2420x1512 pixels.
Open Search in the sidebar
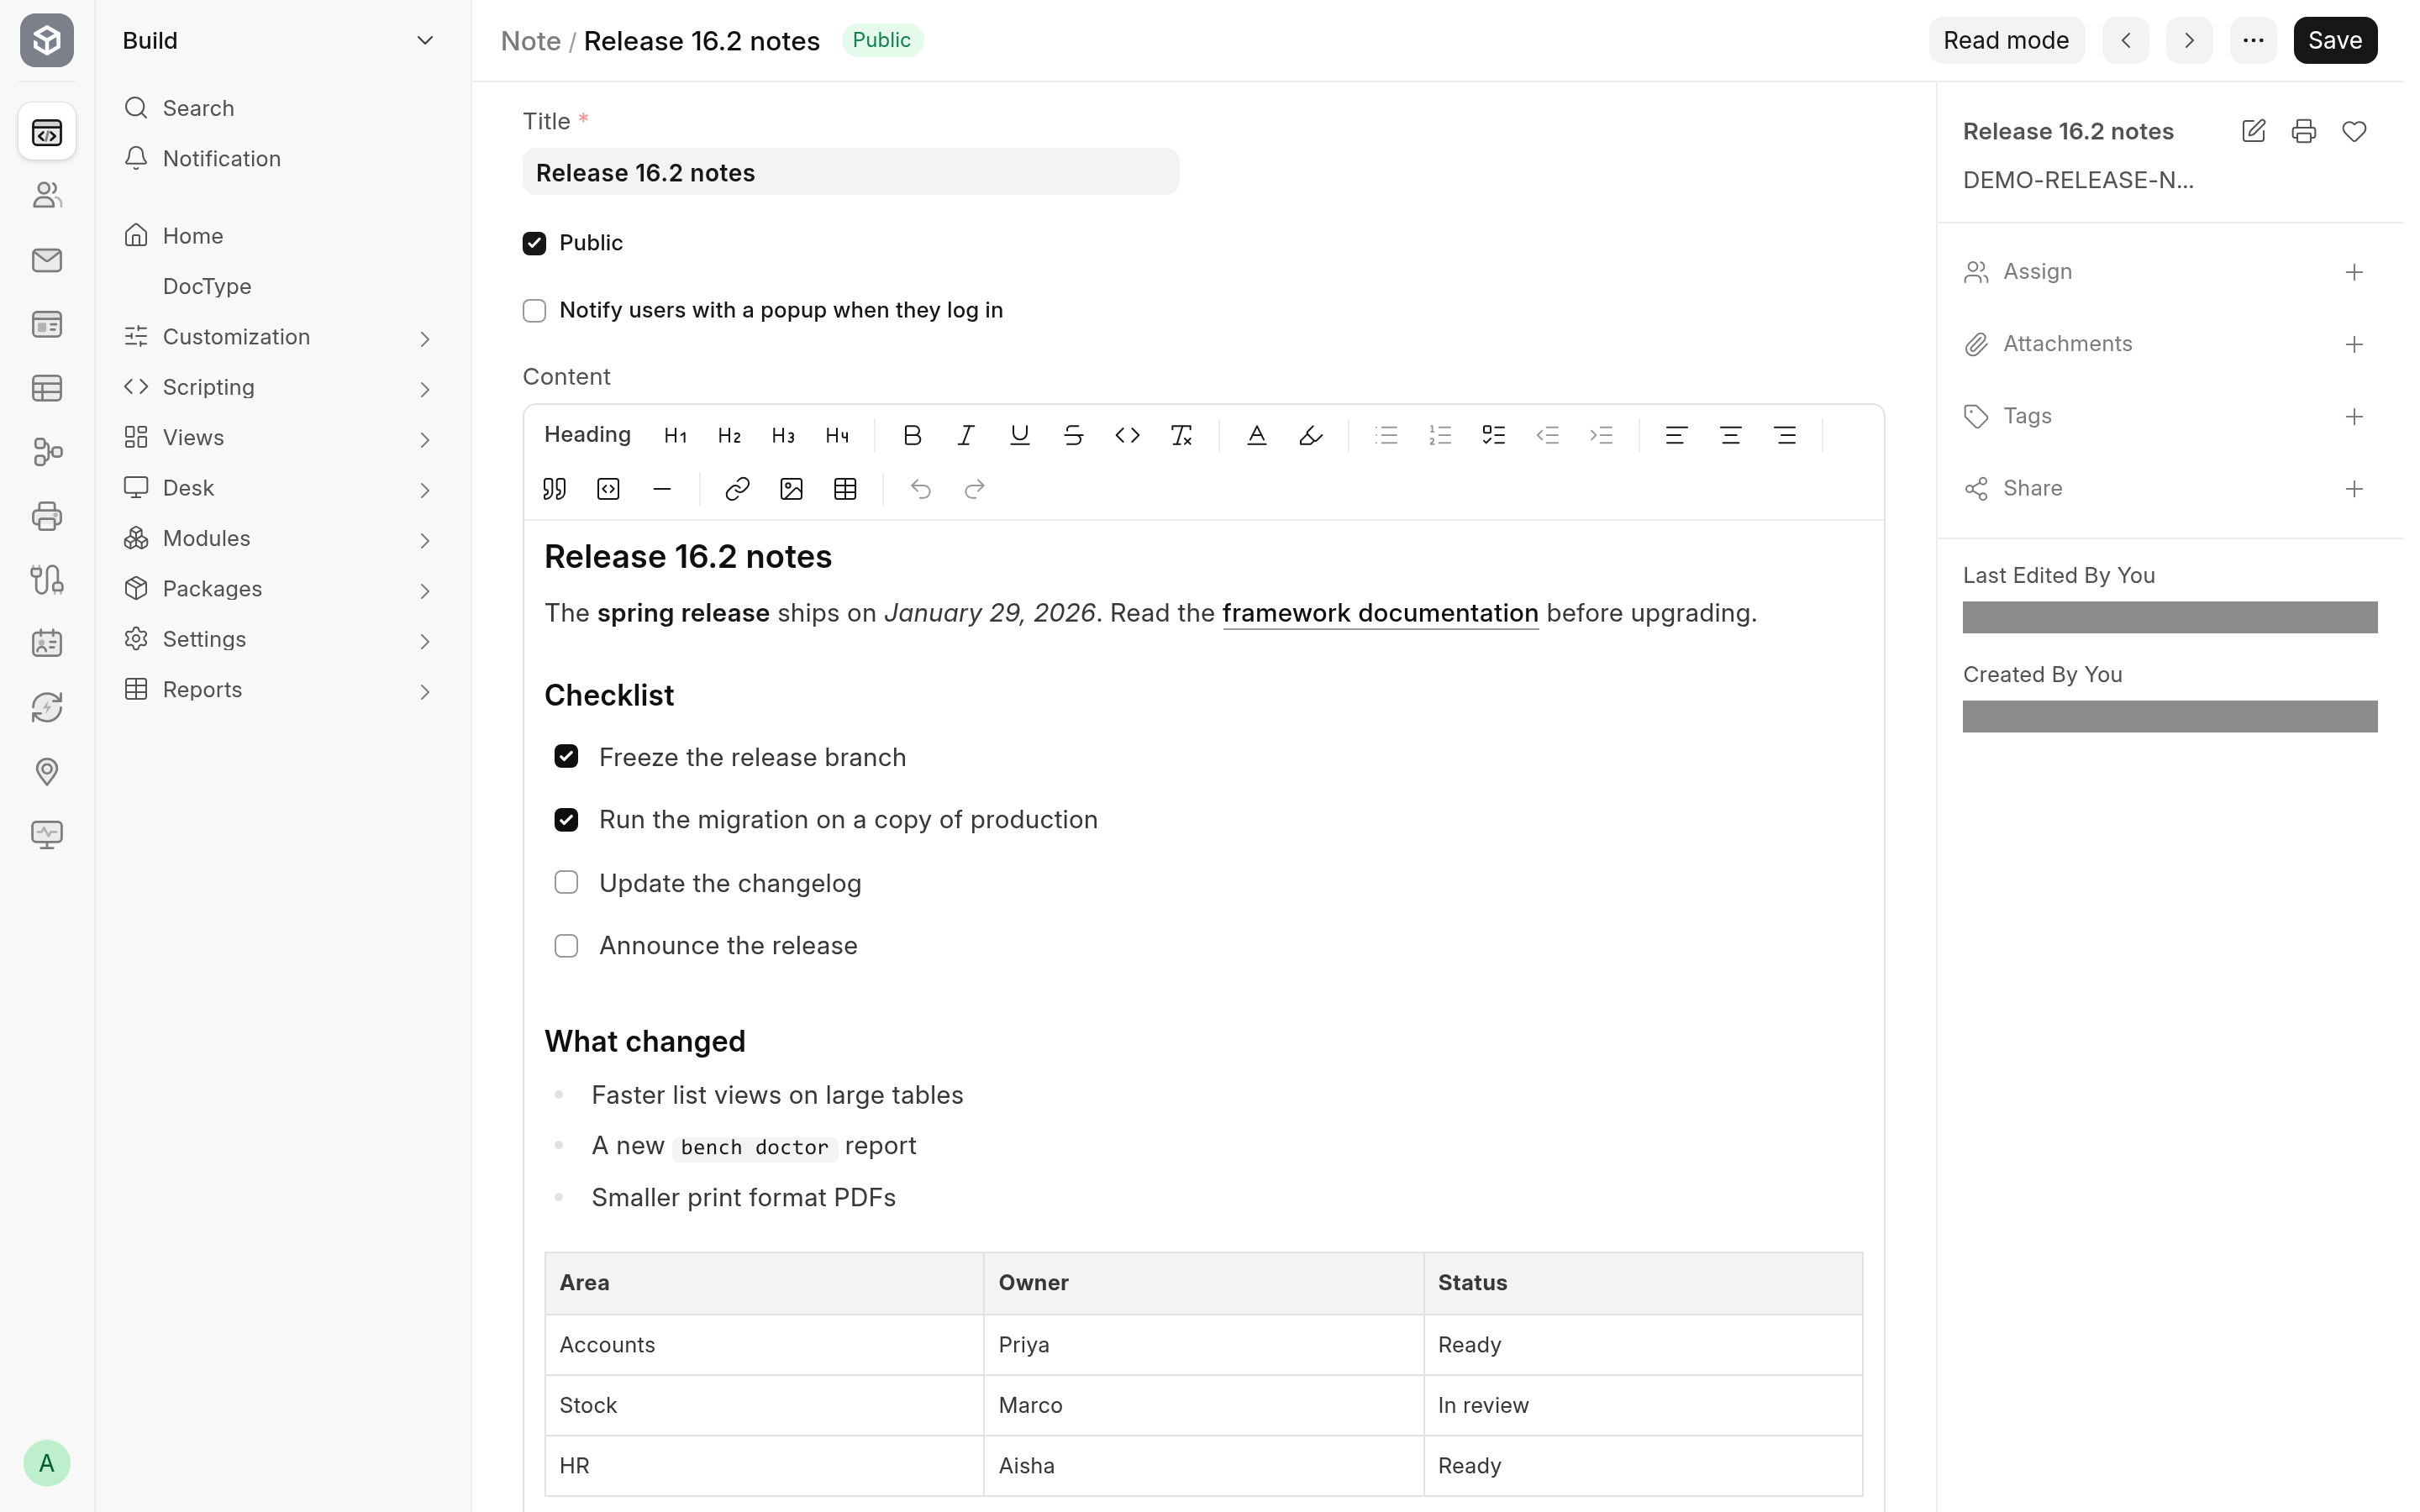point(278,108)
